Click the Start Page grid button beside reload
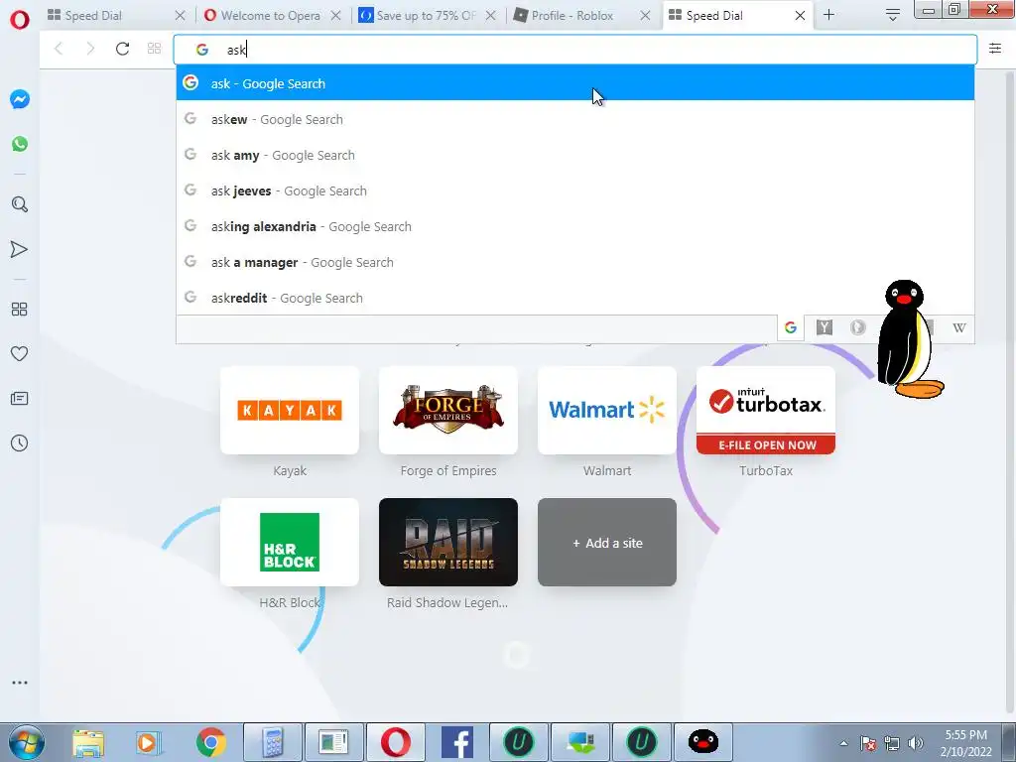Viewport: 1016px width, 762px height. (154, 49)
